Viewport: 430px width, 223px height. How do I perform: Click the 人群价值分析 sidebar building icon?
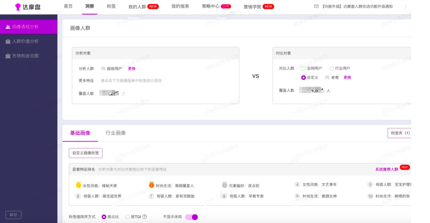pyautogui.click(x=8, y=41)
